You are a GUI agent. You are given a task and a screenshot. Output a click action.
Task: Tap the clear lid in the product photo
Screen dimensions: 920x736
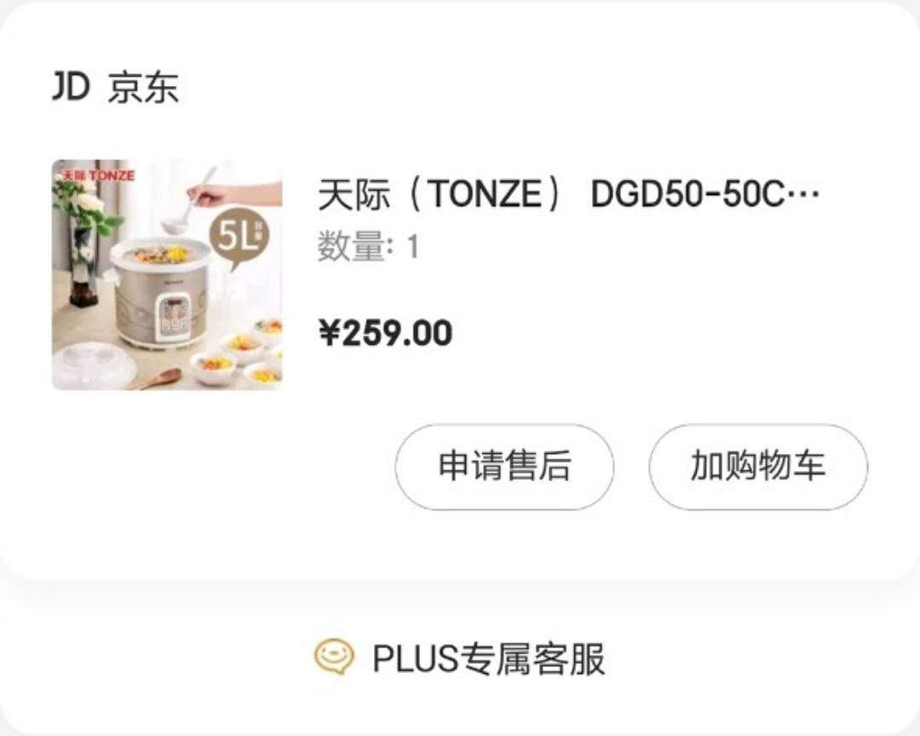[x=95, y=367]
